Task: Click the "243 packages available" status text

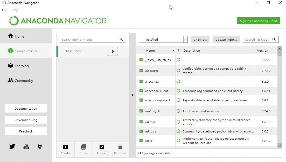Action: point(154,153)
